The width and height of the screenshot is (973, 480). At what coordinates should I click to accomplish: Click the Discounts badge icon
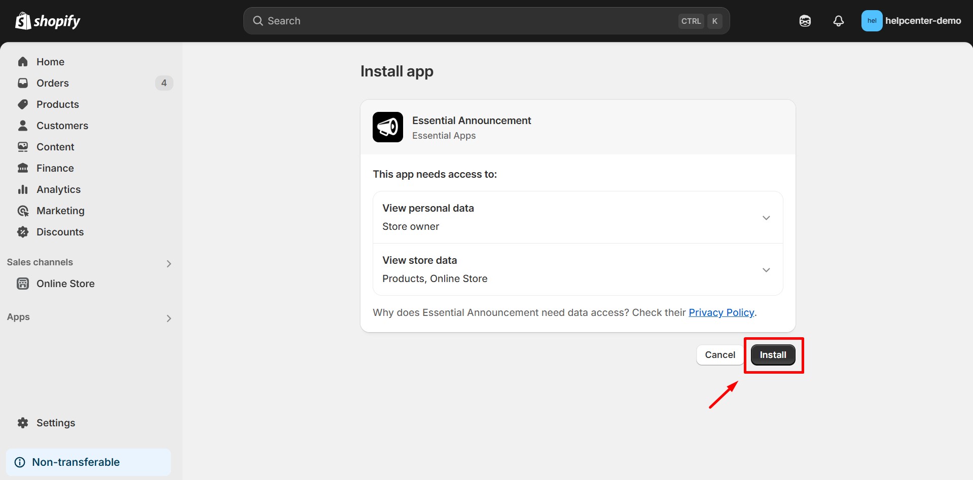pyautogui.click(x=23, y=232)
